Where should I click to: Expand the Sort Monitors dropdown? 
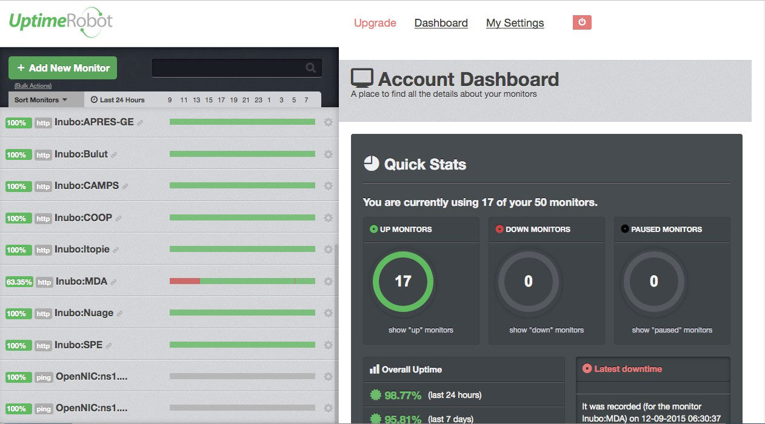tap(41, 100)
